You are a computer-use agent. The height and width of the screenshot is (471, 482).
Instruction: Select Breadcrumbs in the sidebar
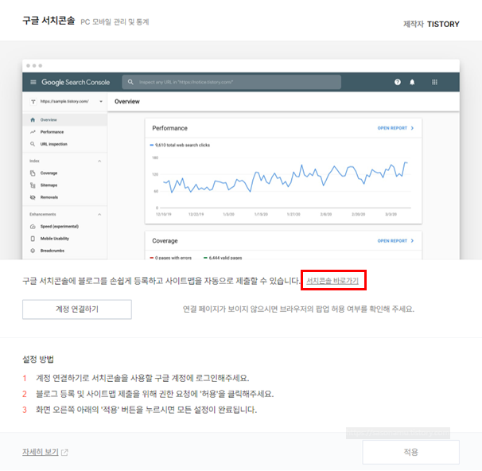click(65, 251)
